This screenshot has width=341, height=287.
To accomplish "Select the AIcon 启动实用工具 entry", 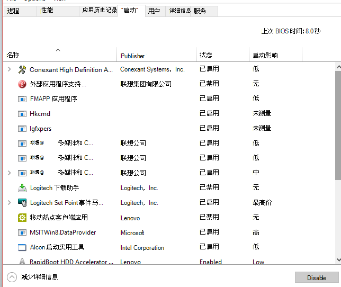I will (57, 247).
